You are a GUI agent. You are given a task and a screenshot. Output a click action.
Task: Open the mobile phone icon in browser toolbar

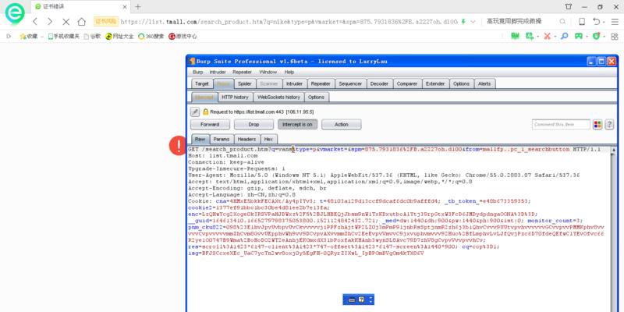coord(582,22)
